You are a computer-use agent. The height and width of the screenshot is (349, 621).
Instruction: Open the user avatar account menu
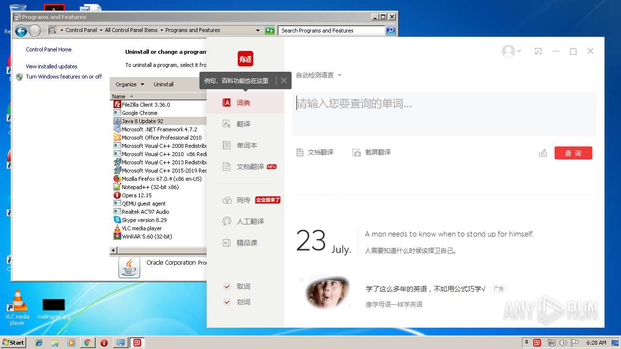(x=511, y=51)
